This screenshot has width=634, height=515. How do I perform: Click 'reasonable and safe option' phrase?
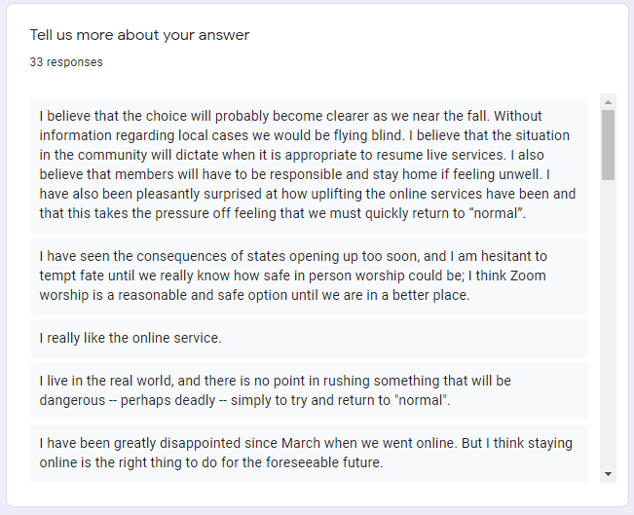(203, 296)
